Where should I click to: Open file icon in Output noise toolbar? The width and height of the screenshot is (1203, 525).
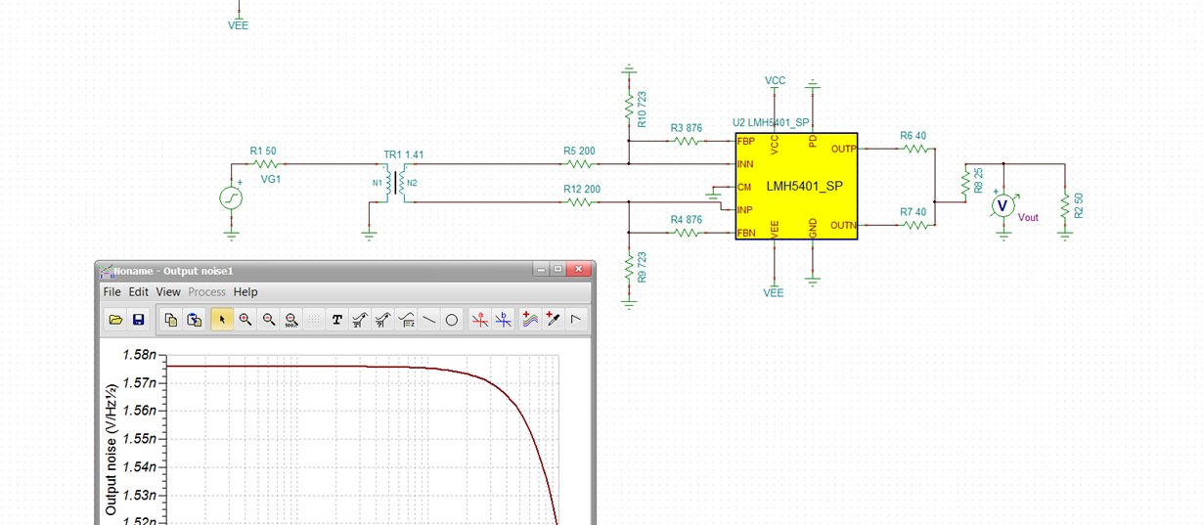click(115, 320)
